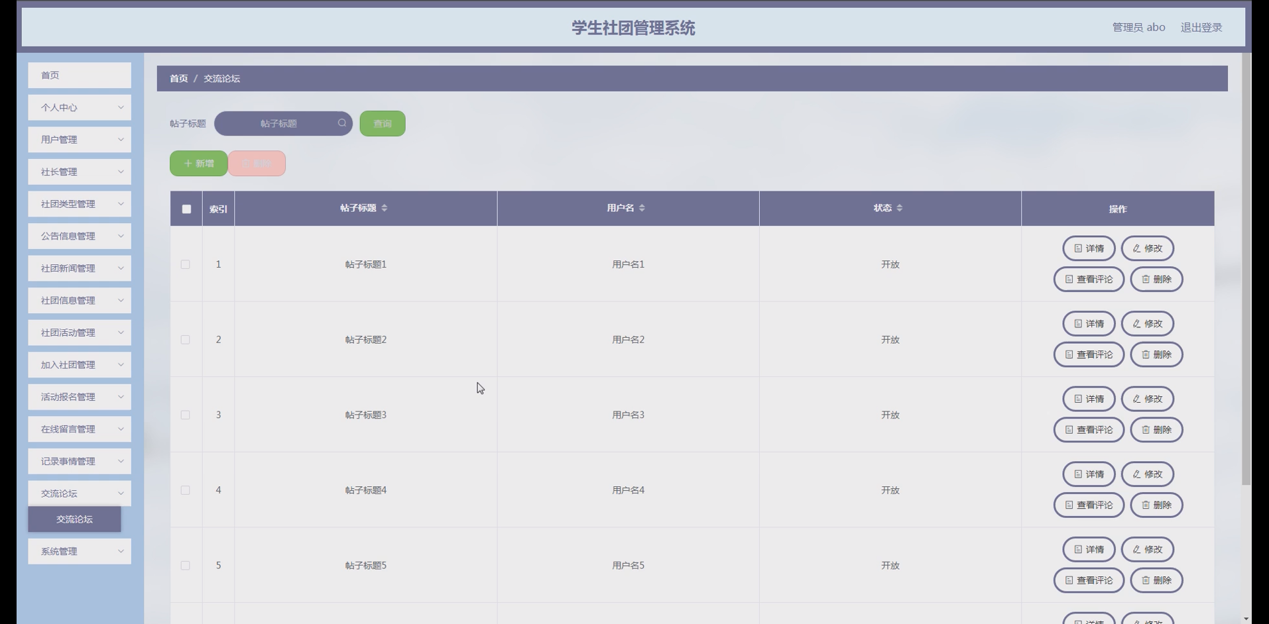Click 修改 for row 帖子标题1
Image resolution: width=1269 pixels, height=624 pixels.
coord(1148,248)
